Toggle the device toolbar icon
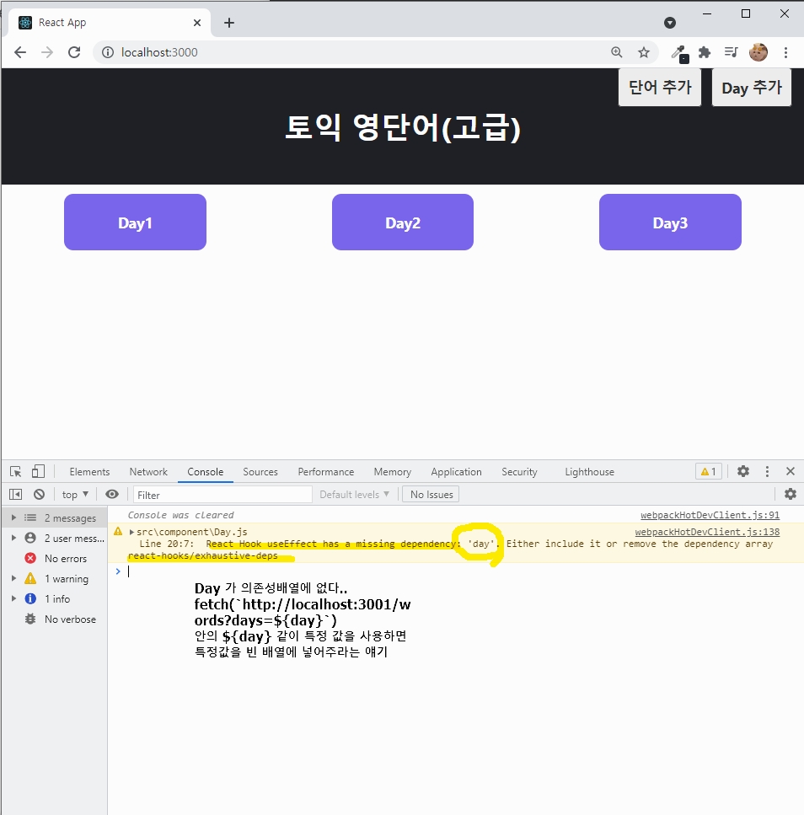The height and width of the screenshot is (815, 804). (38, 471)
